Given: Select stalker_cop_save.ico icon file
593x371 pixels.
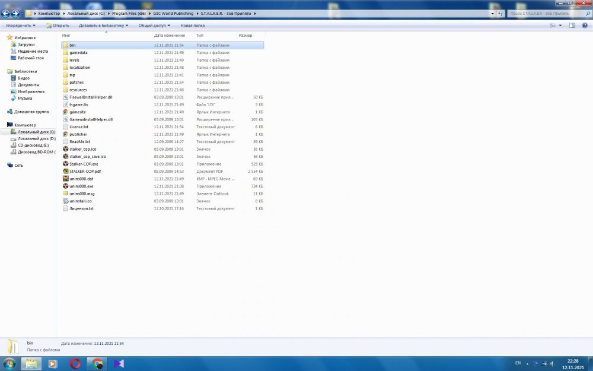Looking at the screenshot, I should [65, 156].
